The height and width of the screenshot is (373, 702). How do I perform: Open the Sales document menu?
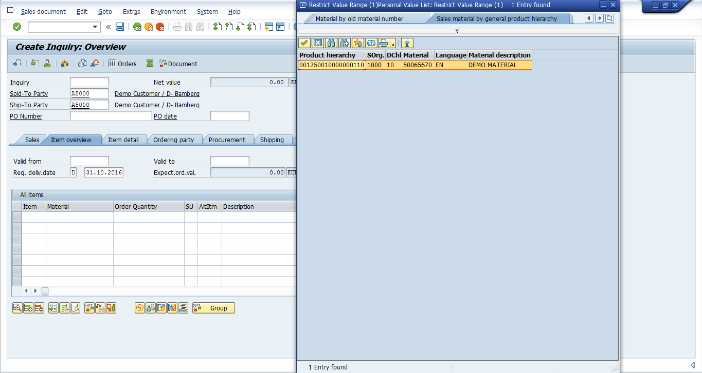pyautogui.click(x=43, y=11)
